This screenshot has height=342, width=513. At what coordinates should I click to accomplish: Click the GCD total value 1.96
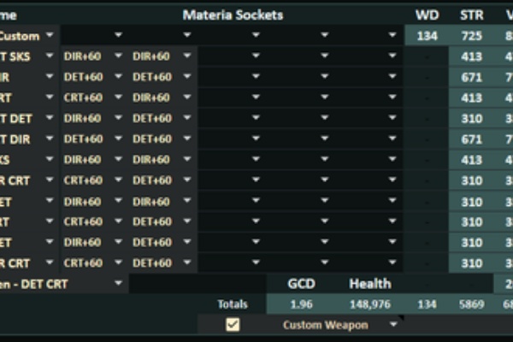coord(300,304)
